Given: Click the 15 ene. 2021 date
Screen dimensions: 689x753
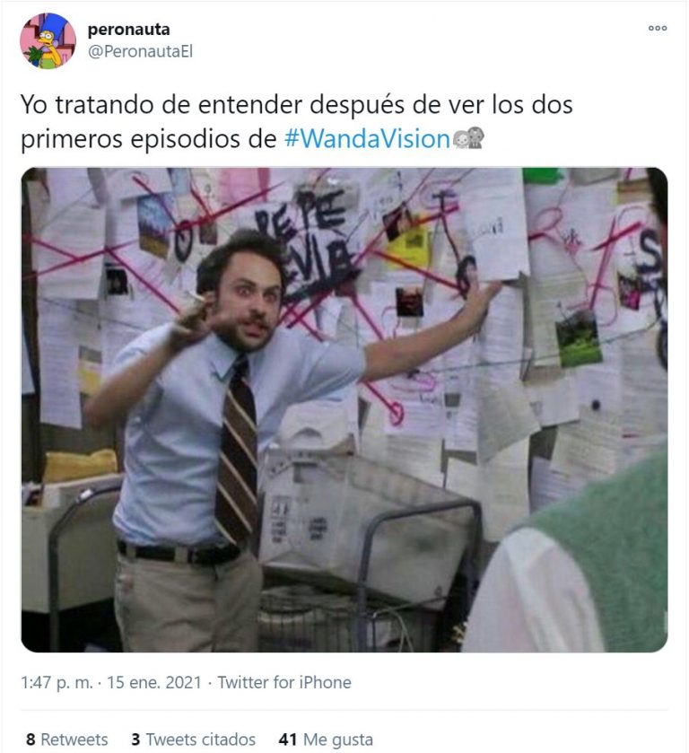Looking at the screenshot, I should (x=153, y=682).
